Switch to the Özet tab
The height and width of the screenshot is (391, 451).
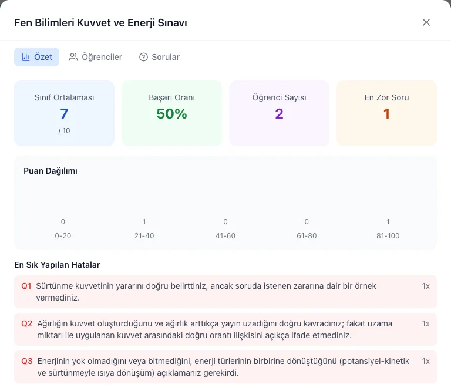(37, 57)
